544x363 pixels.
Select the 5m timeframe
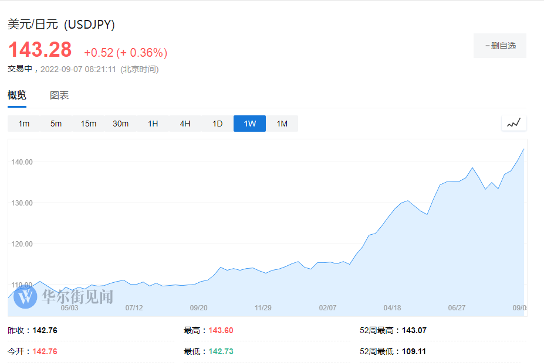click(x=56, y=124)
